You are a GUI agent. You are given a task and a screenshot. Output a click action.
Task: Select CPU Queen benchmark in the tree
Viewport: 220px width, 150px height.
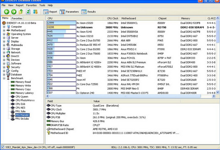point(22,97)
